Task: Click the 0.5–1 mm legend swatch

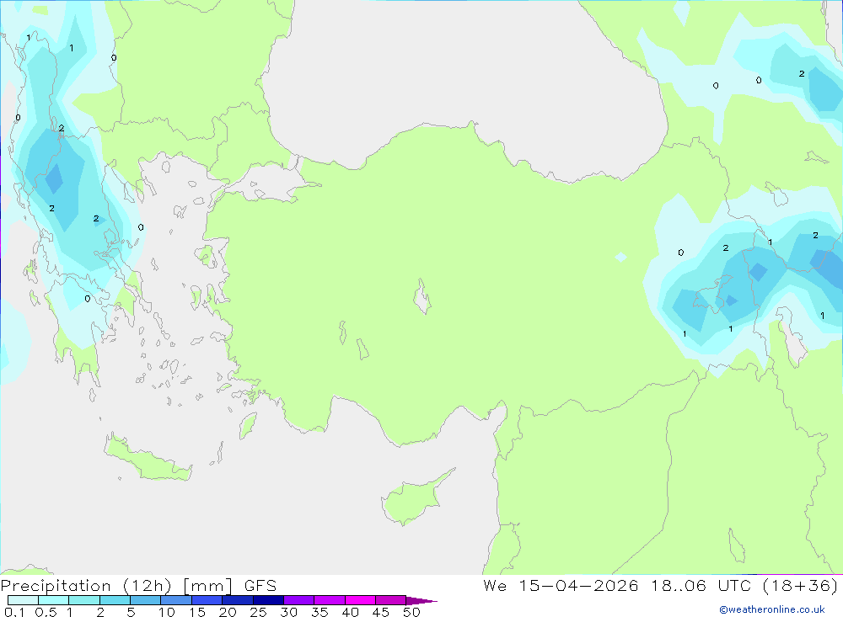Action: (53, 600)
